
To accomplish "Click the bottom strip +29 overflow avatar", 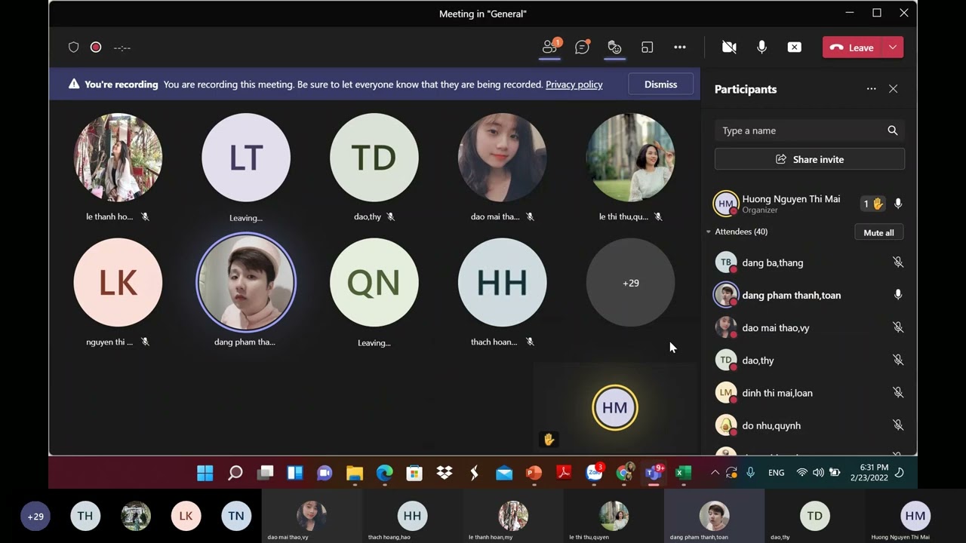I will 35,517.
